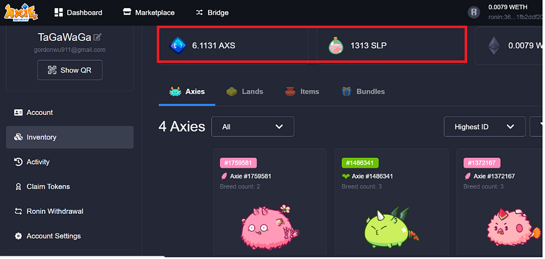Switch to the Items tab

[x=302, y=92]
